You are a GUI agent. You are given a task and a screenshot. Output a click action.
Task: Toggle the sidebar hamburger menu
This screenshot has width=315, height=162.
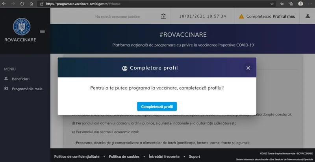click(x=43, y=32)
